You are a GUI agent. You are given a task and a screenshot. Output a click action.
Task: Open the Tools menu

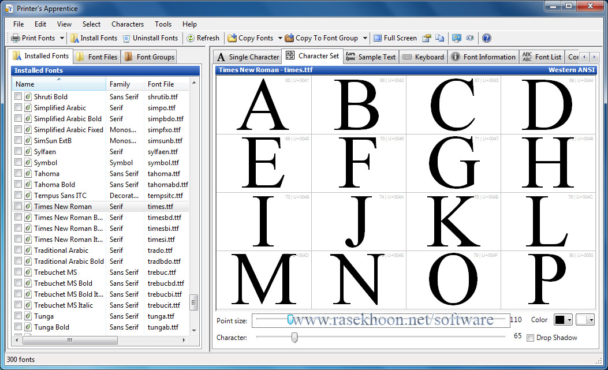point(163,24)
